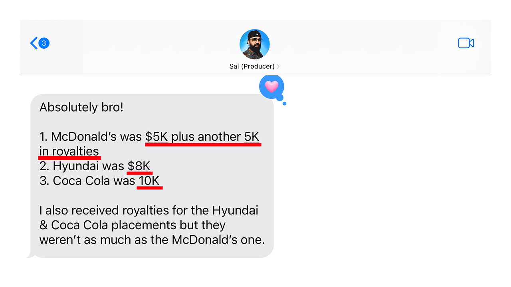Tap the pink heart tapback reaction
Viewport: 511px width, 287px height.
coord(271,86)
